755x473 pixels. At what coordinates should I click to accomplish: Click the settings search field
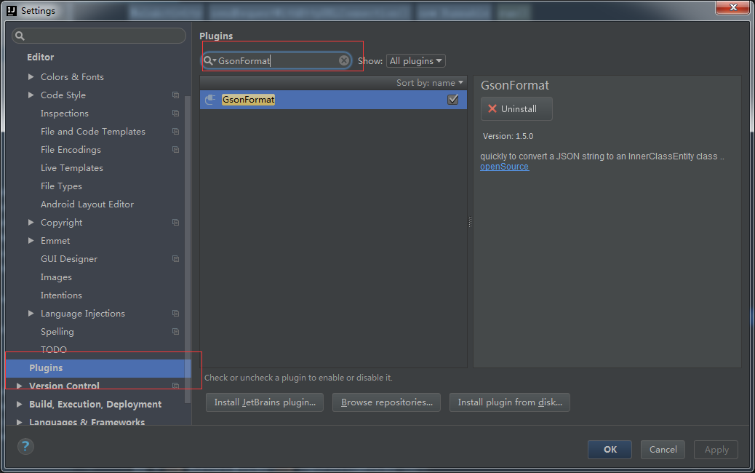[99, 36]
